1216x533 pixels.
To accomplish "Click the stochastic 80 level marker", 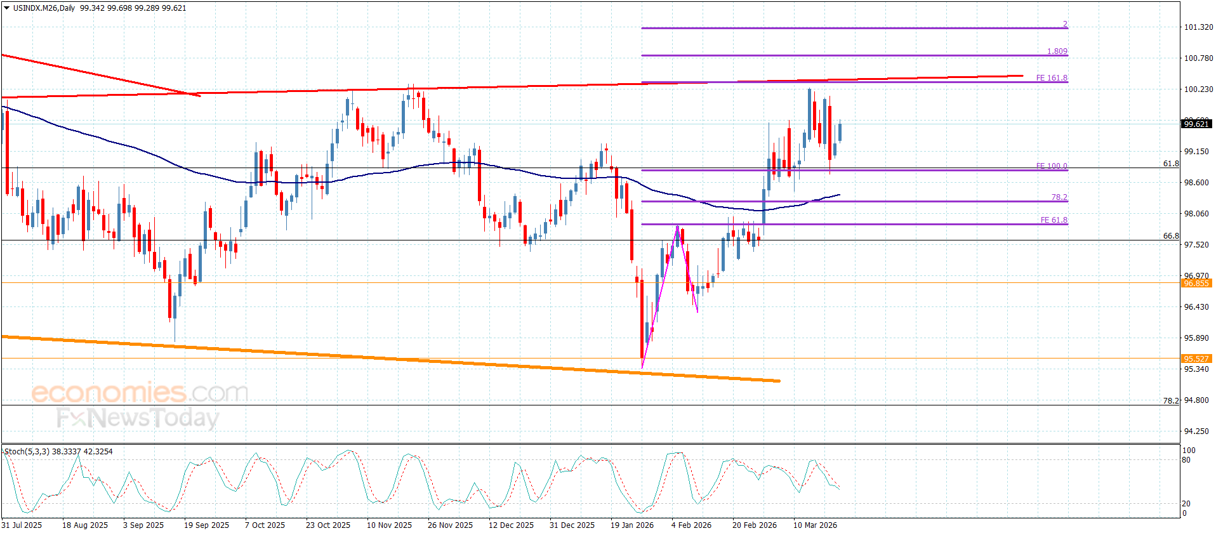I will (x=1186, y=460).
